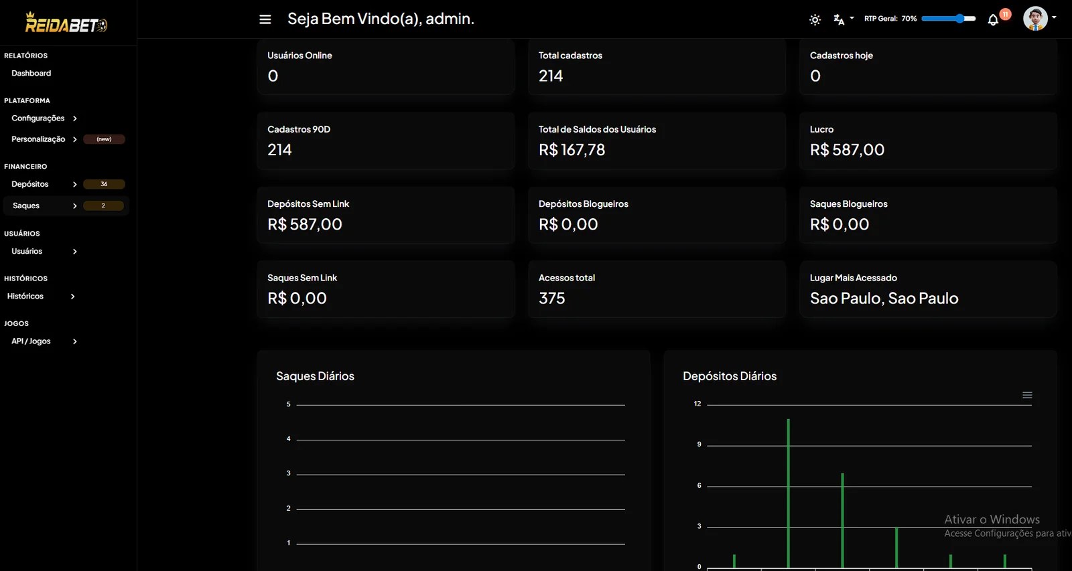Open the language translate selector

[x=843, y=19]
